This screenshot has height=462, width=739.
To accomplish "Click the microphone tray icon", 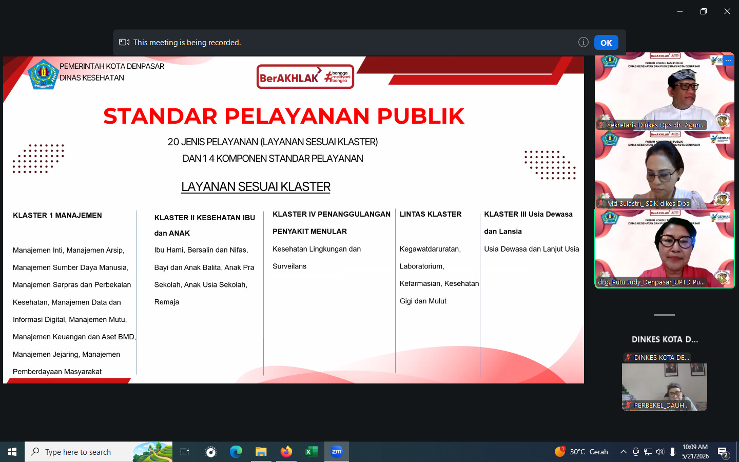I will click(x=672, y=452).
